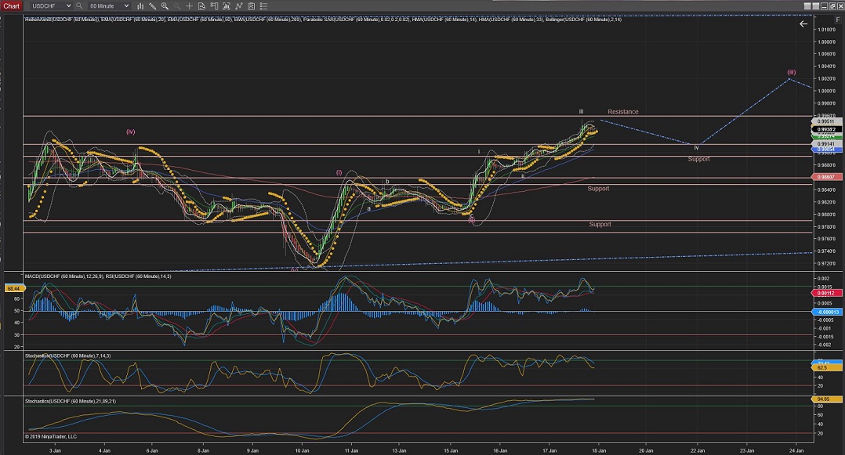Expand the USDCHF instrument dropdown
Screen dimensions: 845x455
(x=68, y=5)
